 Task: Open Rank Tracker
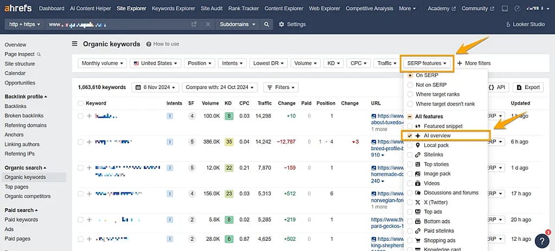click(243, 8)
